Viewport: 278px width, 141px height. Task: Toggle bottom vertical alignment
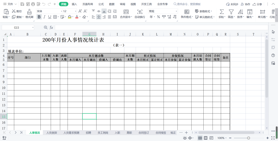pos(104,11)
